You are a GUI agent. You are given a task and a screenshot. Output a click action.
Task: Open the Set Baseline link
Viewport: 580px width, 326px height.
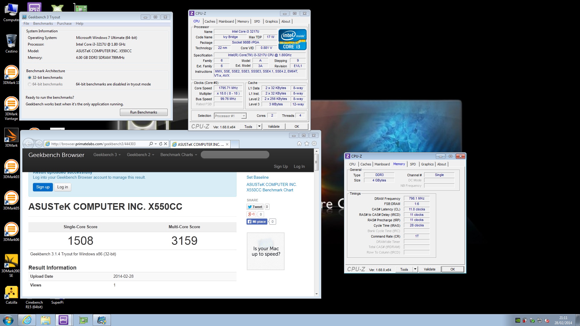click(x=257, y=177)
